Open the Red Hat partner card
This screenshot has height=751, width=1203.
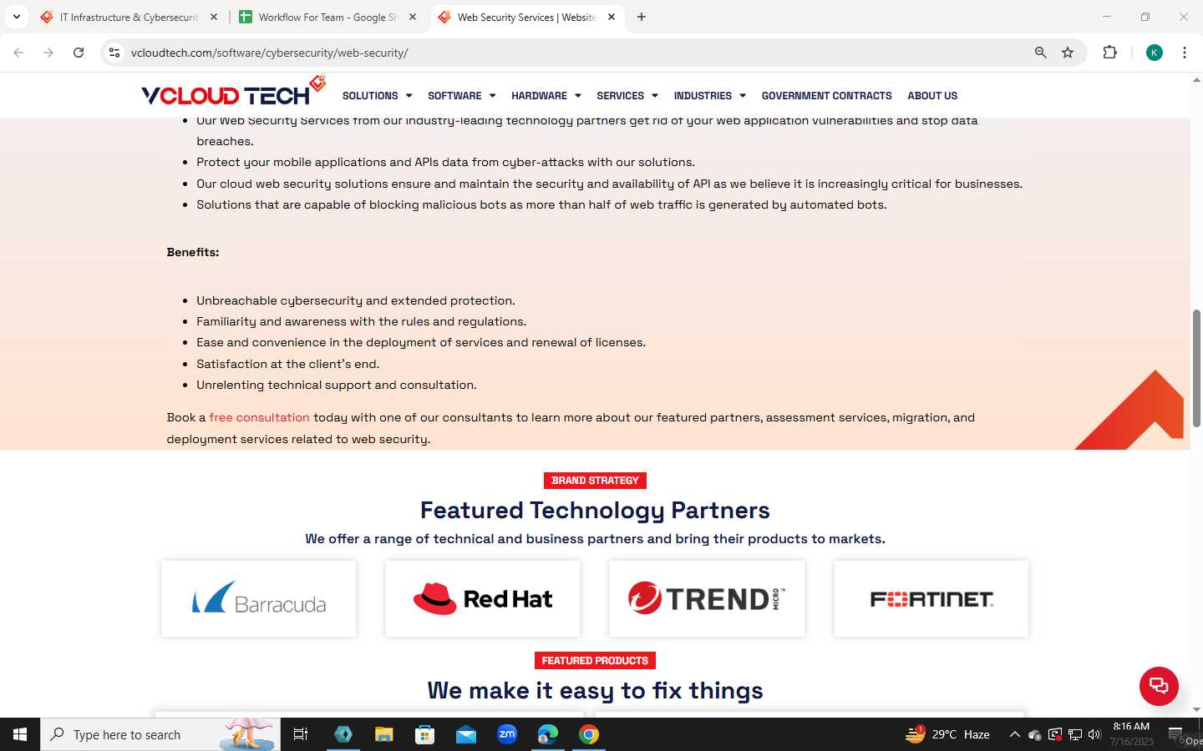click(483, 599)
